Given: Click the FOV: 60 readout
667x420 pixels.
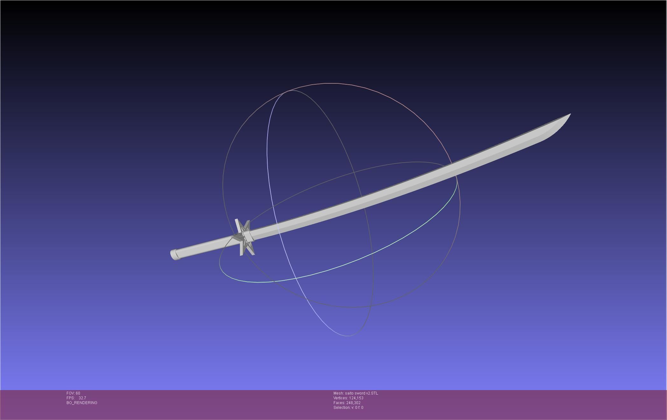Looking at the screenshot, I should 73,393.
